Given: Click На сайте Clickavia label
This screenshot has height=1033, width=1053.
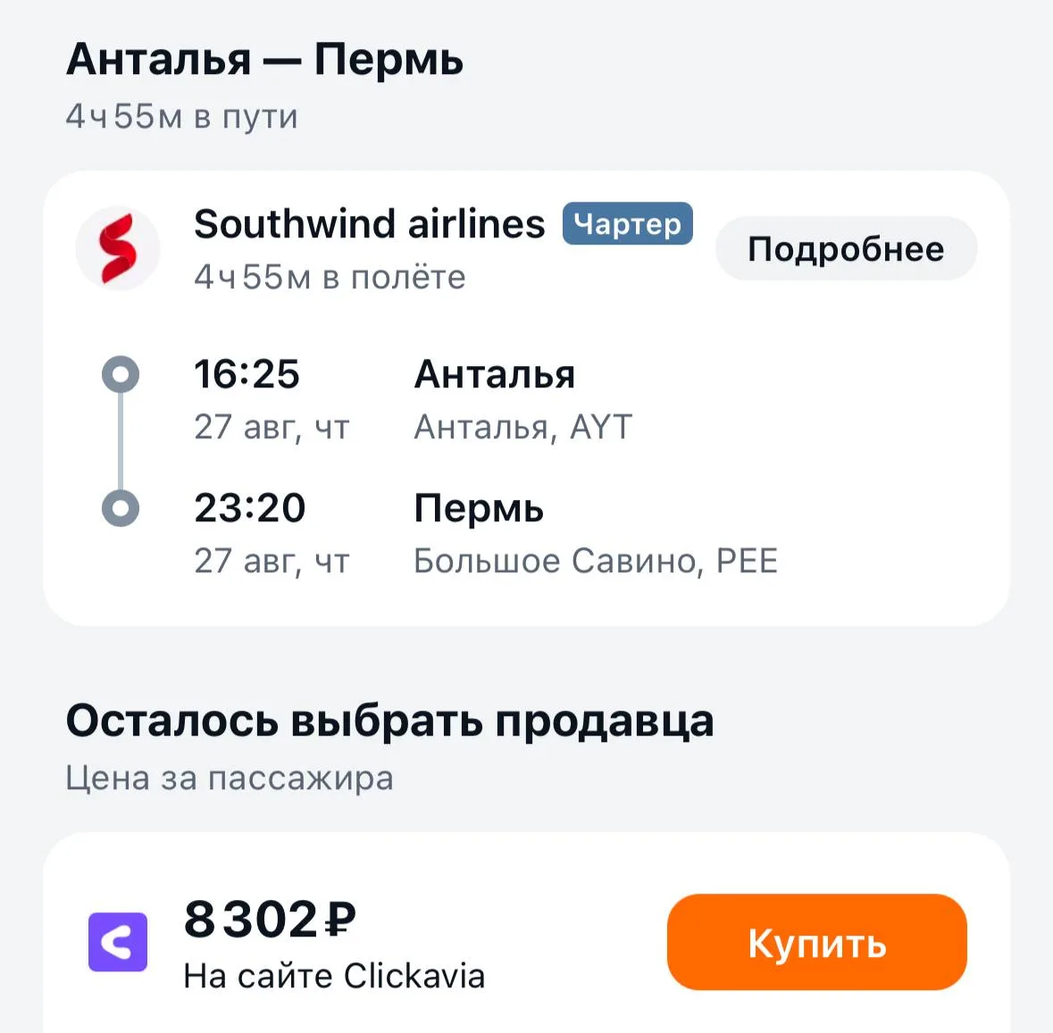Looking at the screenshot, I should click(x=334, y=976).
